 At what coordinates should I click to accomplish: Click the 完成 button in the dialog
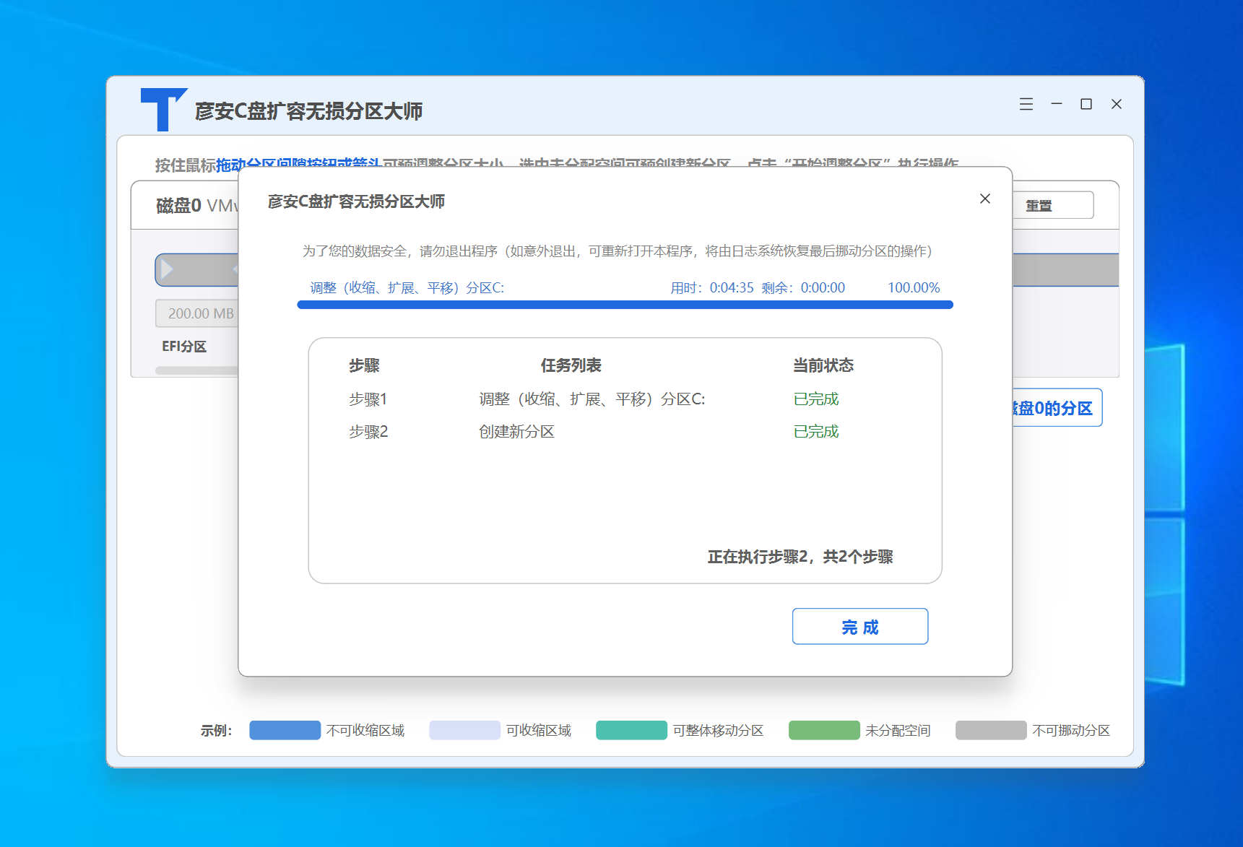coord(859,626)
